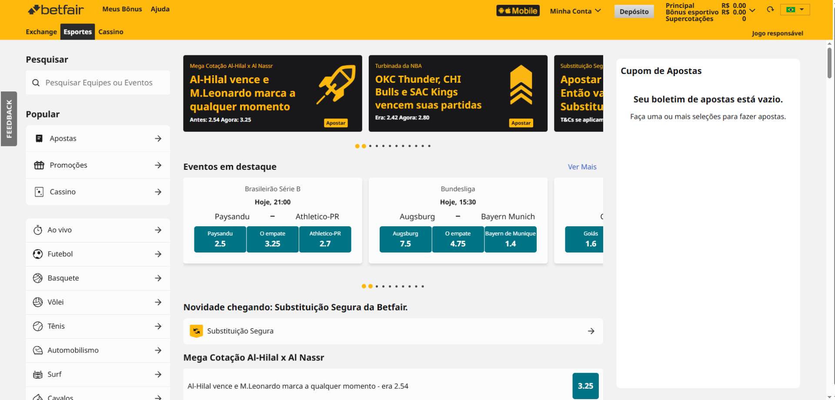Screen dimensions: 835x400
Task: Click the Tênis ball icon
Action: point(38,326)
